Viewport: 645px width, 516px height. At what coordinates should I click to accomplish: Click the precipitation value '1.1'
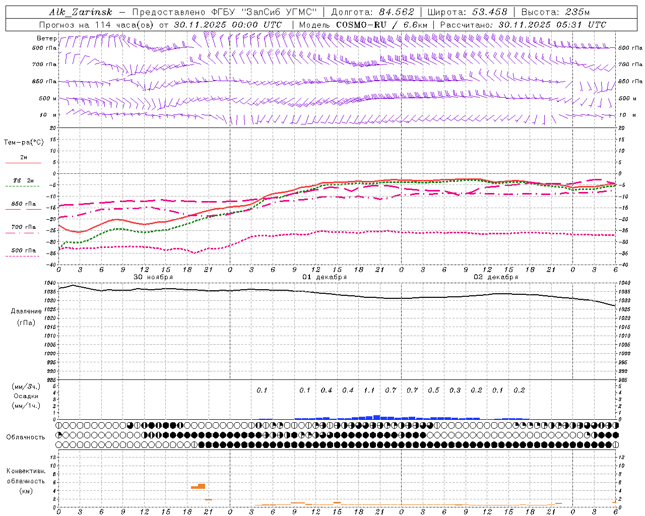point(369,391)
